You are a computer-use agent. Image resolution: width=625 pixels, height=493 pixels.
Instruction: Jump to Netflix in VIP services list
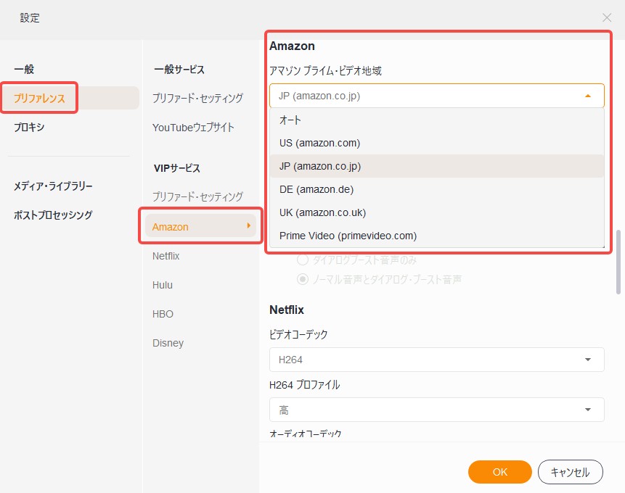[x=166, y=256]
